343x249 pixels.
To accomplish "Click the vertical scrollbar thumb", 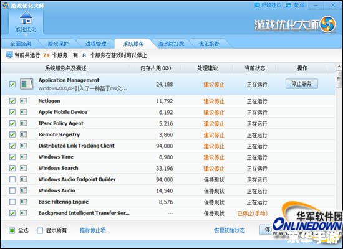I will click(339, 79).
